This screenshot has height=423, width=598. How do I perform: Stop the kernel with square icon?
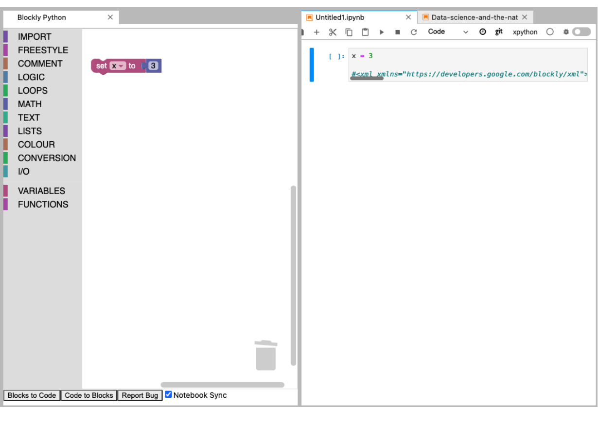click(398, 32)
